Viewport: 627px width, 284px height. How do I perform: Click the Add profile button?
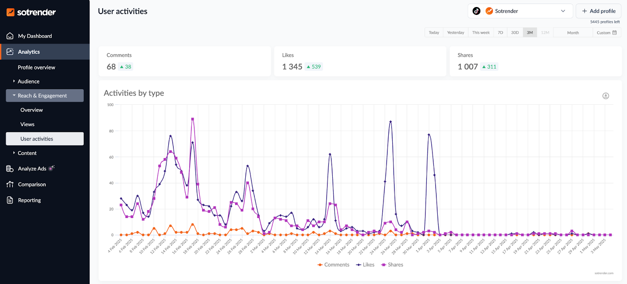pyautogui.click(x=598, y=11)
